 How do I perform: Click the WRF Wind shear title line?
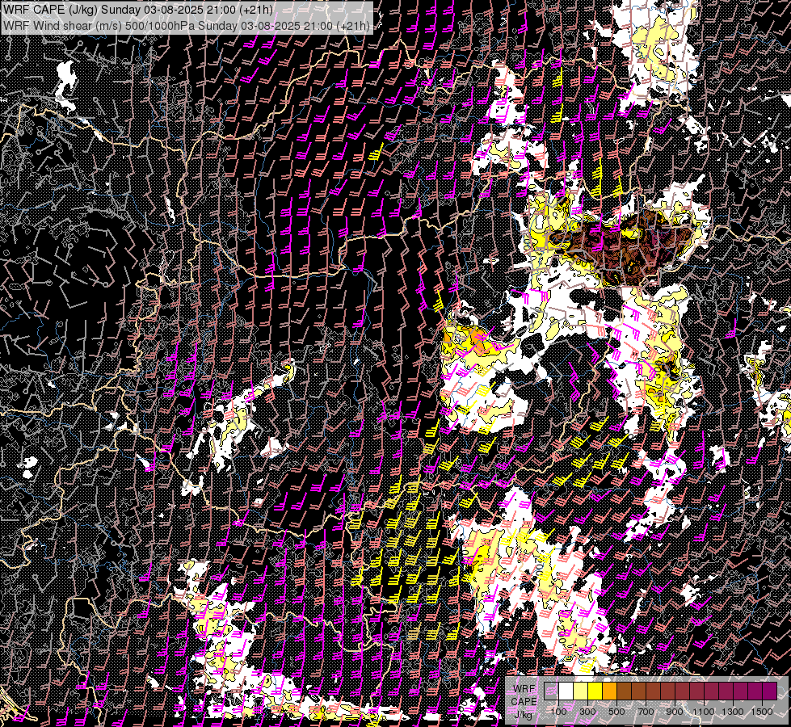click(187, 25)
